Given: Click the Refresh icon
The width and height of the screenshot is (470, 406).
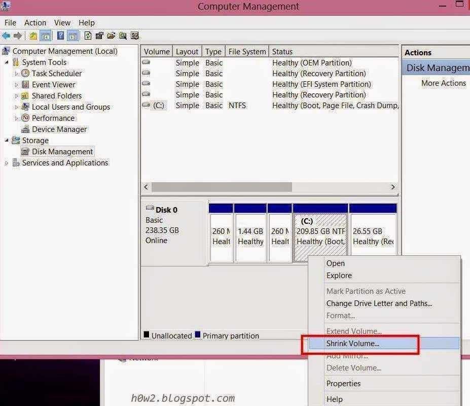Looking at the screenshot, I should point(87,36).
